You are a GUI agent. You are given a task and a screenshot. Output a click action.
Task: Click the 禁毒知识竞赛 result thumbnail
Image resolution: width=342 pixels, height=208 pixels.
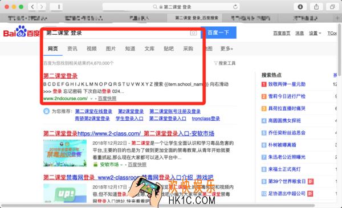coord(65,153)
